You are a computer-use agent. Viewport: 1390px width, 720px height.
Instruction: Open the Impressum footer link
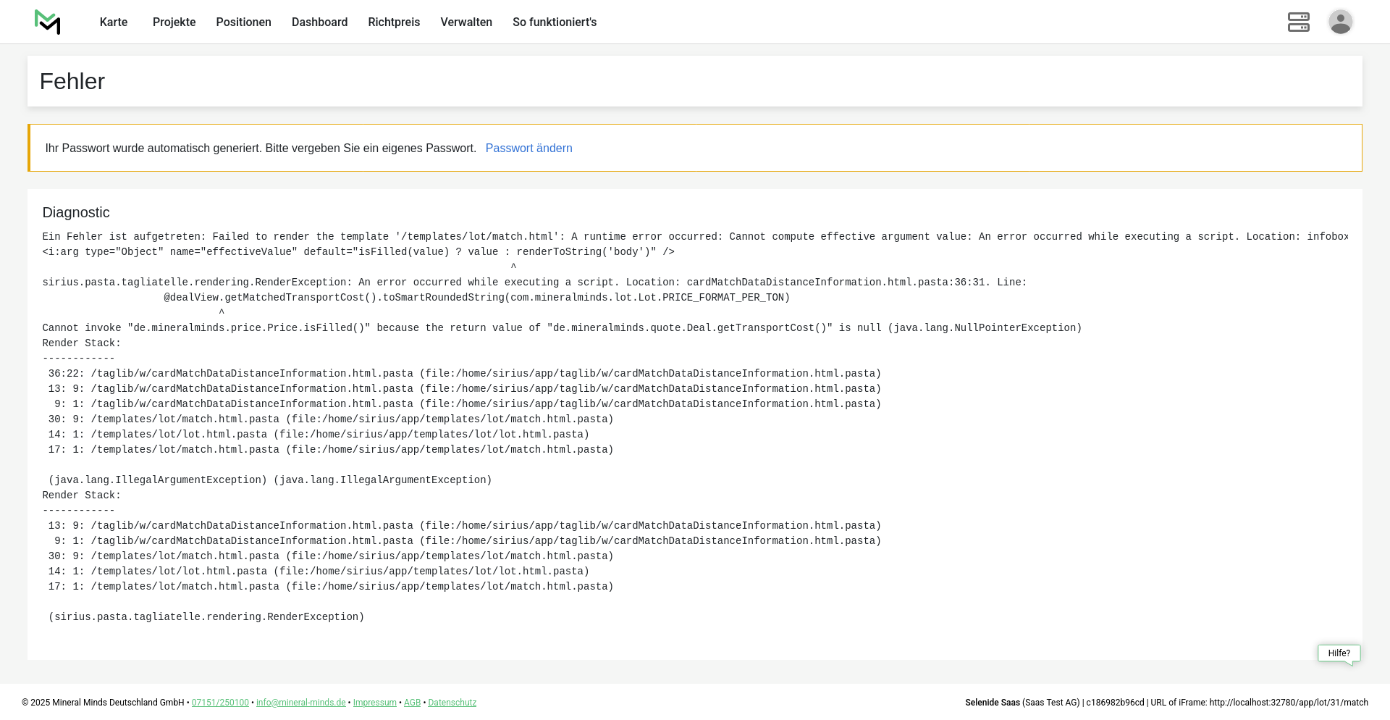click(x=374, y=703)
